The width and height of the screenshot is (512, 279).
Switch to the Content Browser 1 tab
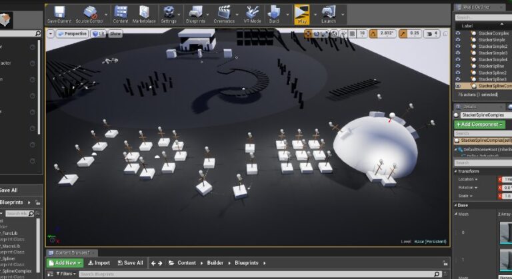click(73, 252)
